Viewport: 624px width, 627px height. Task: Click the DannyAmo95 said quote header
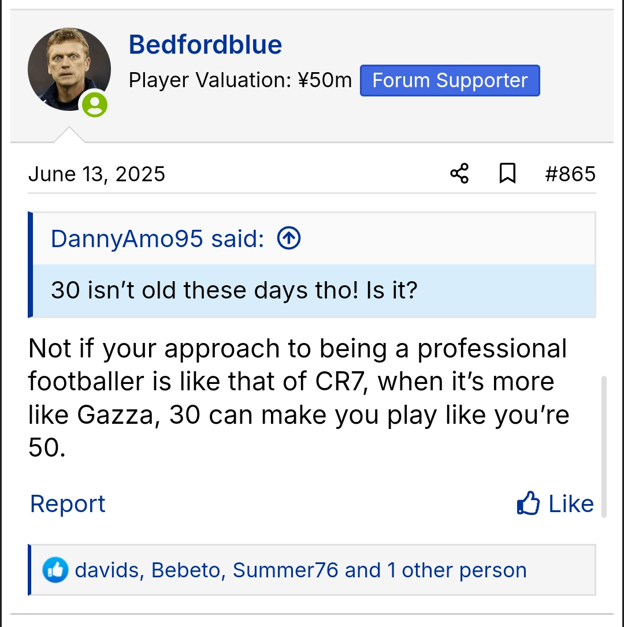click(x=157, y=238)
